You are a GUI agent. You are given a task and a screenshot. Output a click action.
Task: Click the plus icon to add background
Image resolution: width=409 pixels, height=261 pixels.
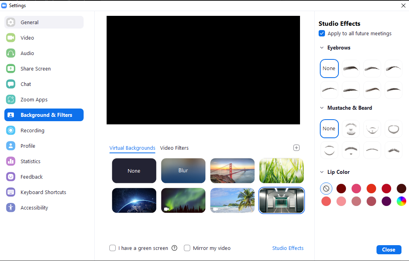point(296,148)
